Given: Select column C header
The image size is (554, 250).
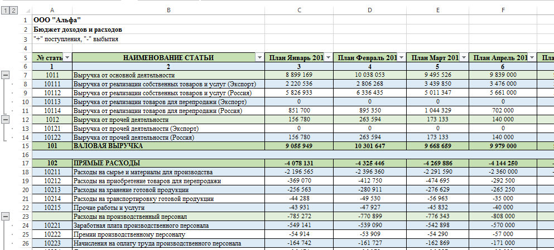Looking at the screenshot, I should point(299,10).
